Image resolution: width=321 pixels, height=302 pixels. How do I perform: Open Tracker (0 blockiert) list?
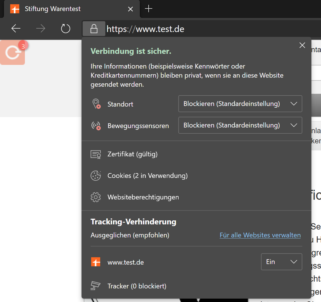tap(137, 286)
